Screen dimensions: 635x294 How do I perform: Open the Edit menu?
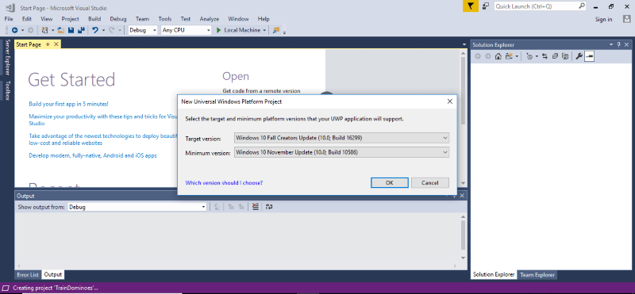pos(27,18)
